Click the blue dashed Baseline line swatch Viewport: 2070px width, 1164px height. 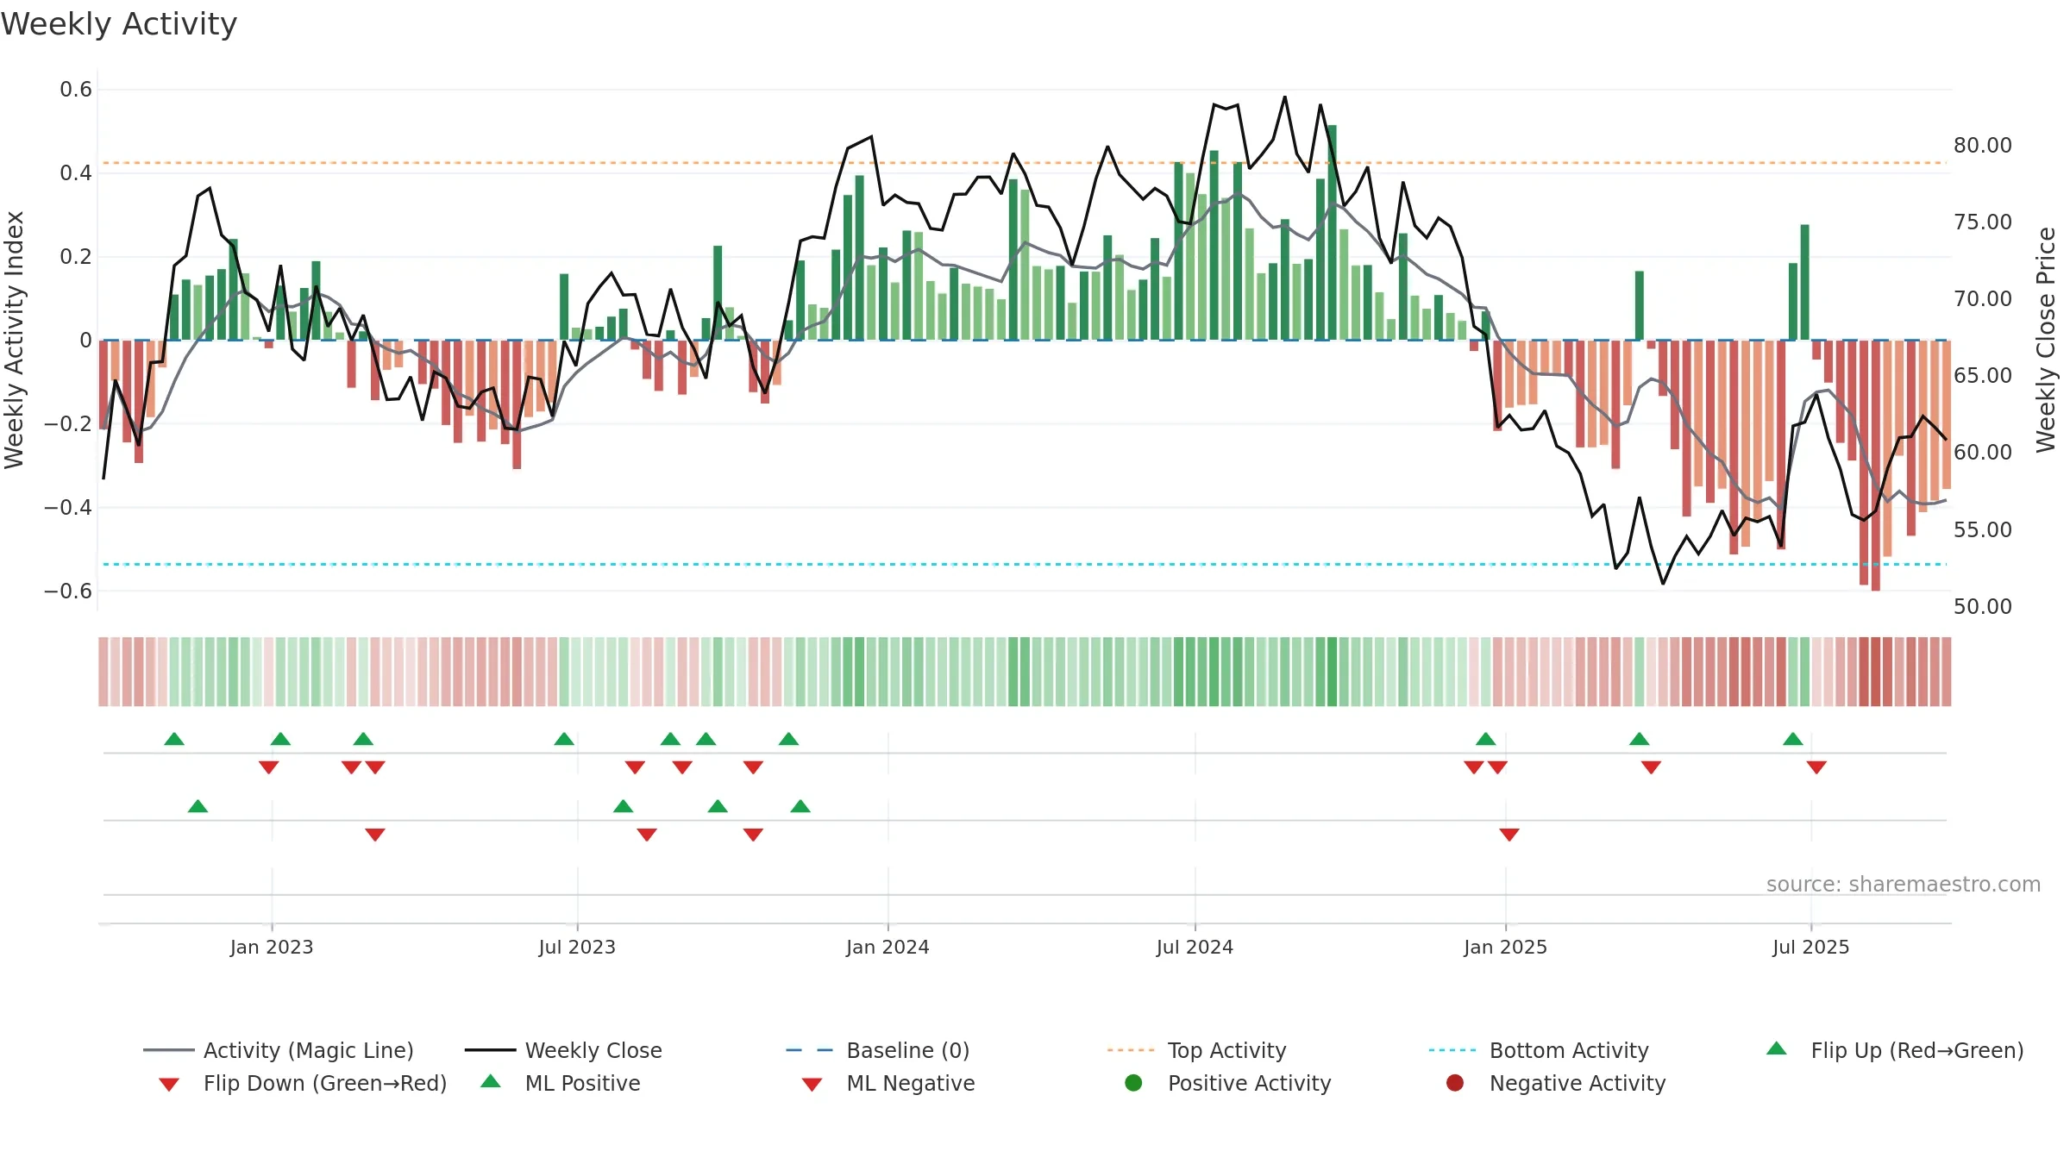click(809, 1050)
